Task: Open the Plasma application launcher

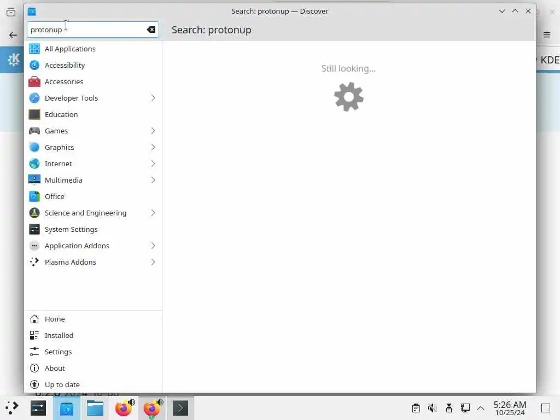Action: tap(12, 408)
